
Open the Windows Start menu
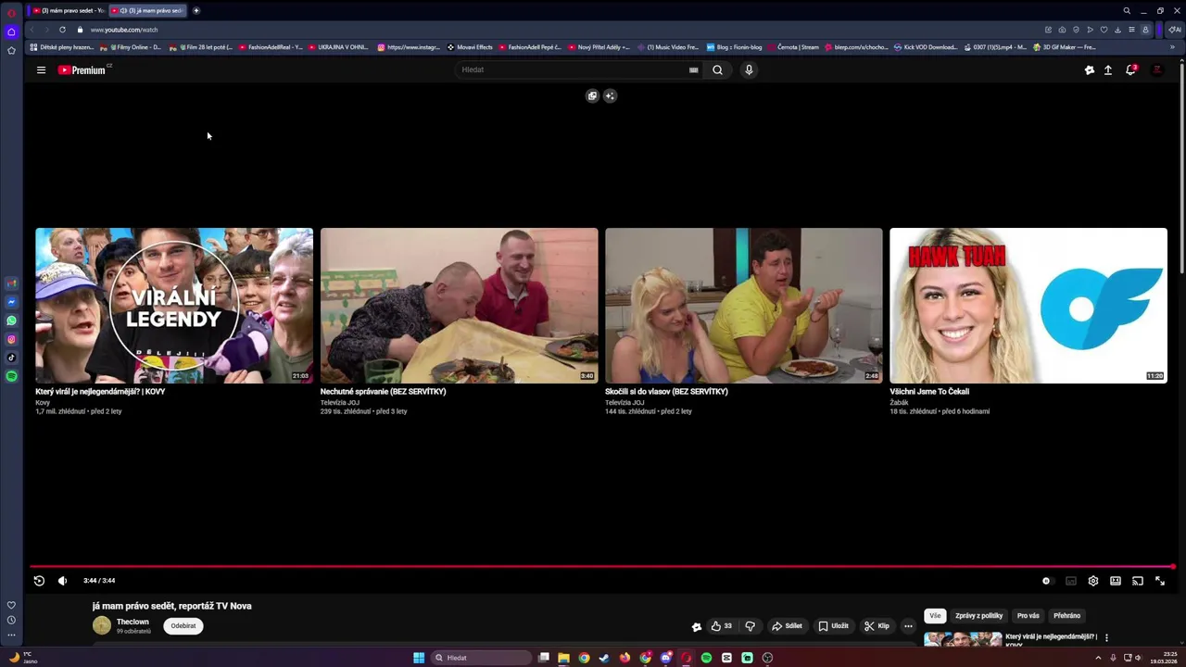[419, 658]
